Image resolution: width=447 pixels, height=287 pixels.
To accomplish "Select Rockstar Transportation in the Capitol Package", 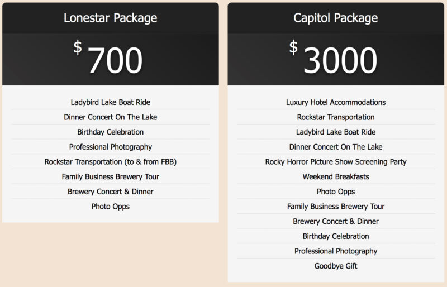I will (335, 117).
